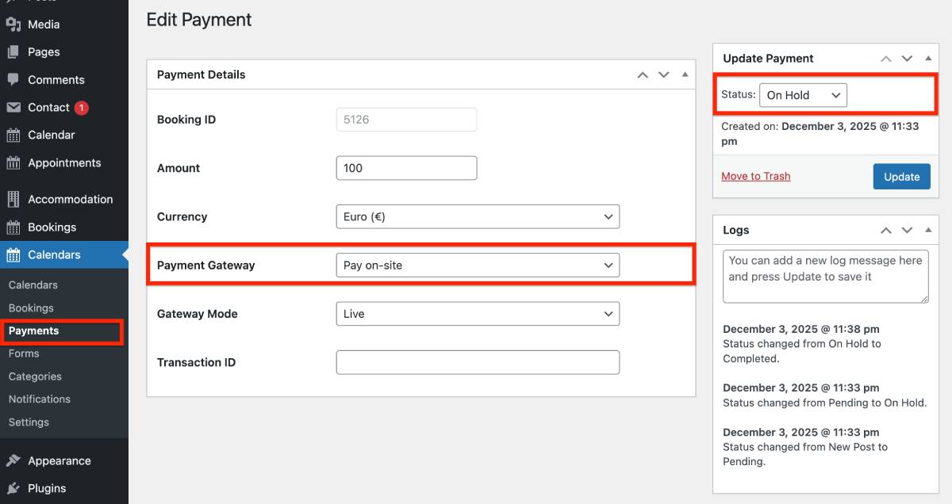Open the Currency dropdown

click(478, 217)
